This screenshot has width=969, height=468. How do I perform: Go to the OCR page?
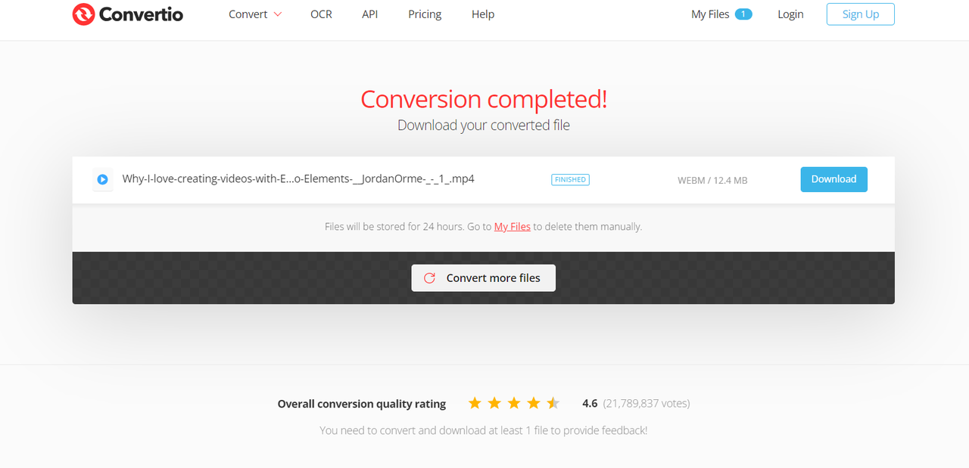321,14
